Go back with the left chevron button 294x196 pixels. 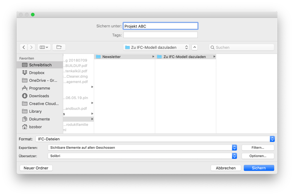(24, 47)
